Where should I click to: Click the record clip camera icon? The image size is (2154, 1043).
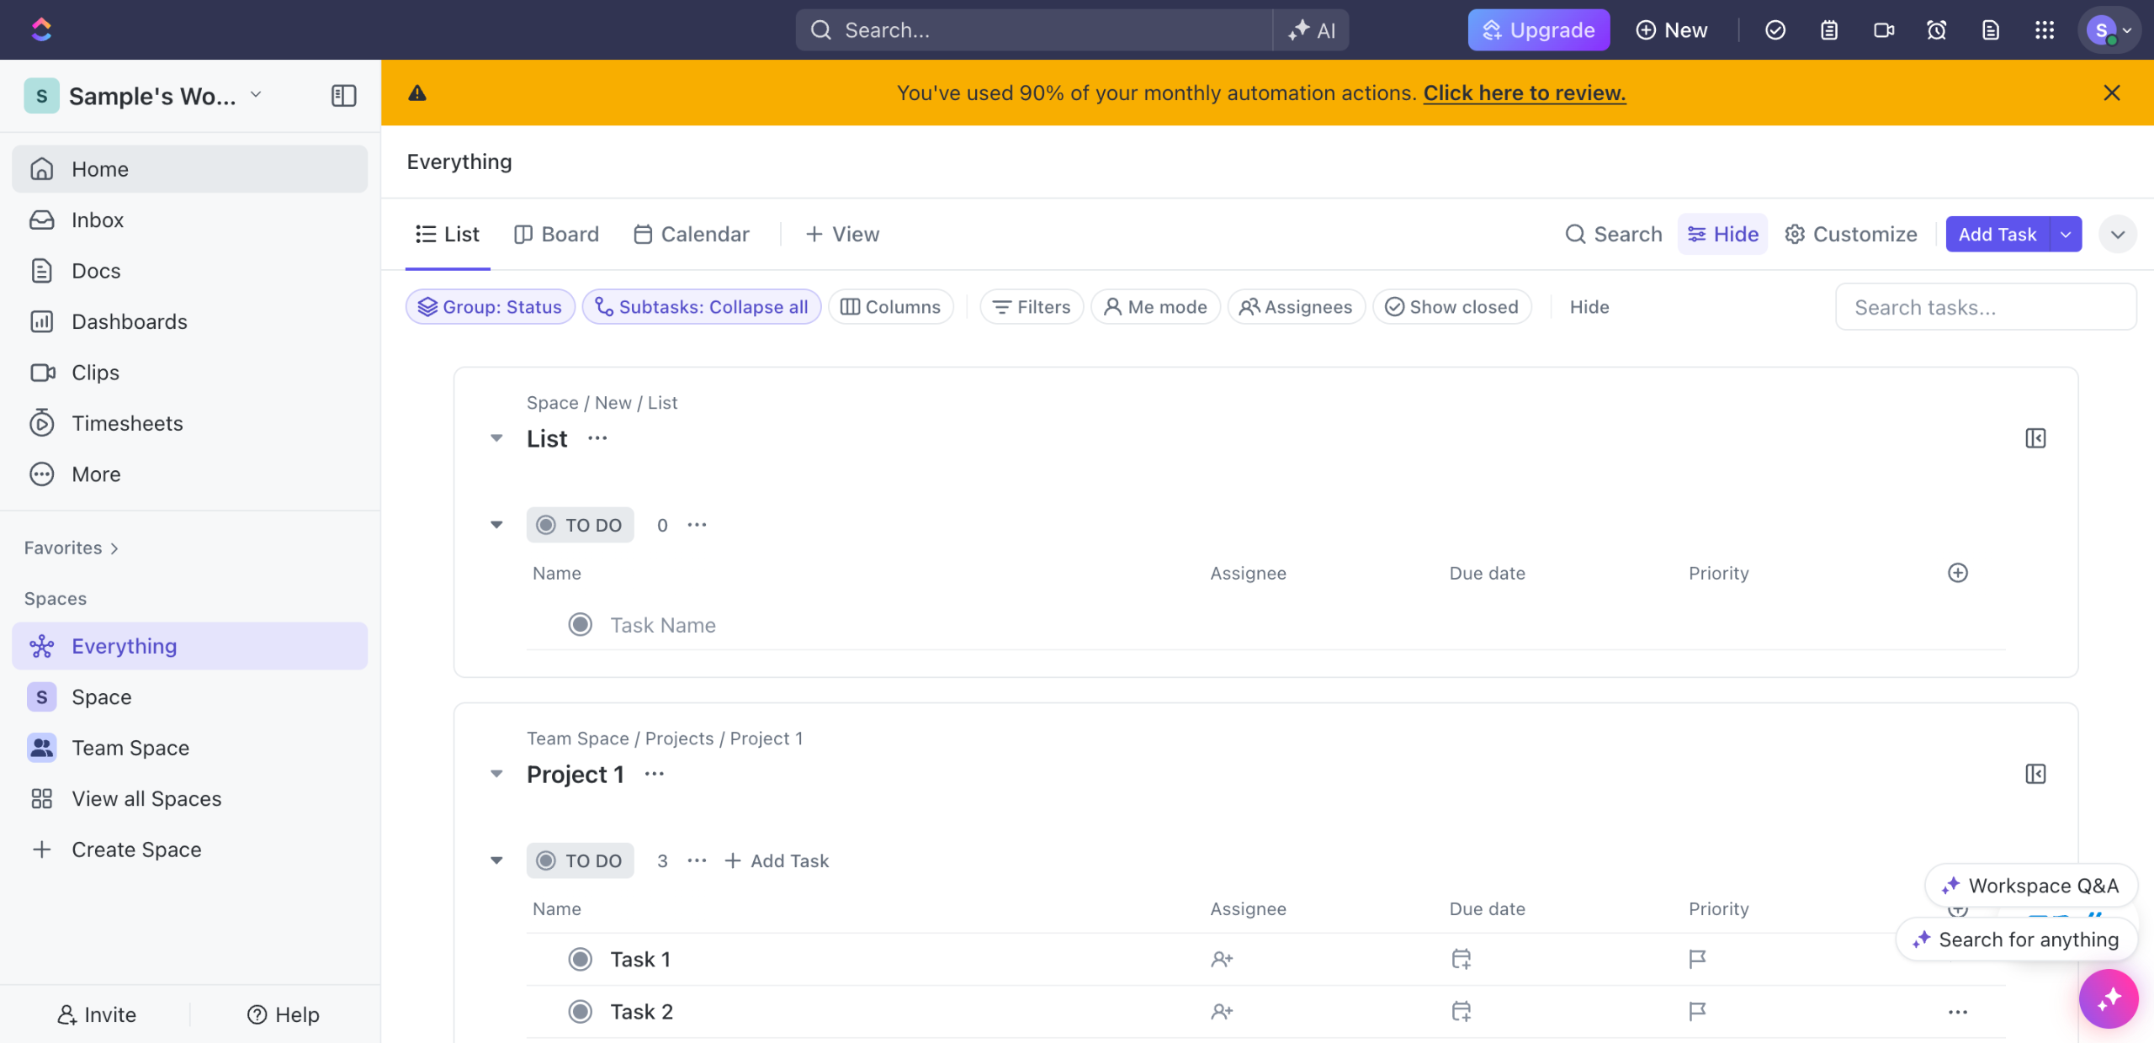[1884, 30]
